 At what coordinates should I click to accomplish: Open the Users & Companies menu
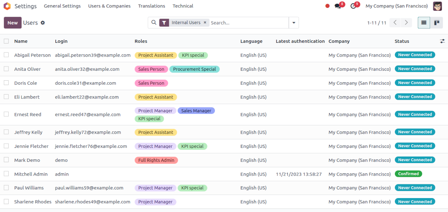point(109,6)
